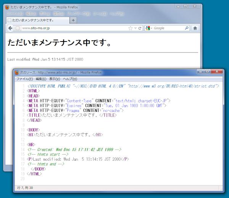Go back using the browser's back arrow
This screenshot has height=198, width=229.
(x=10, y=28)
